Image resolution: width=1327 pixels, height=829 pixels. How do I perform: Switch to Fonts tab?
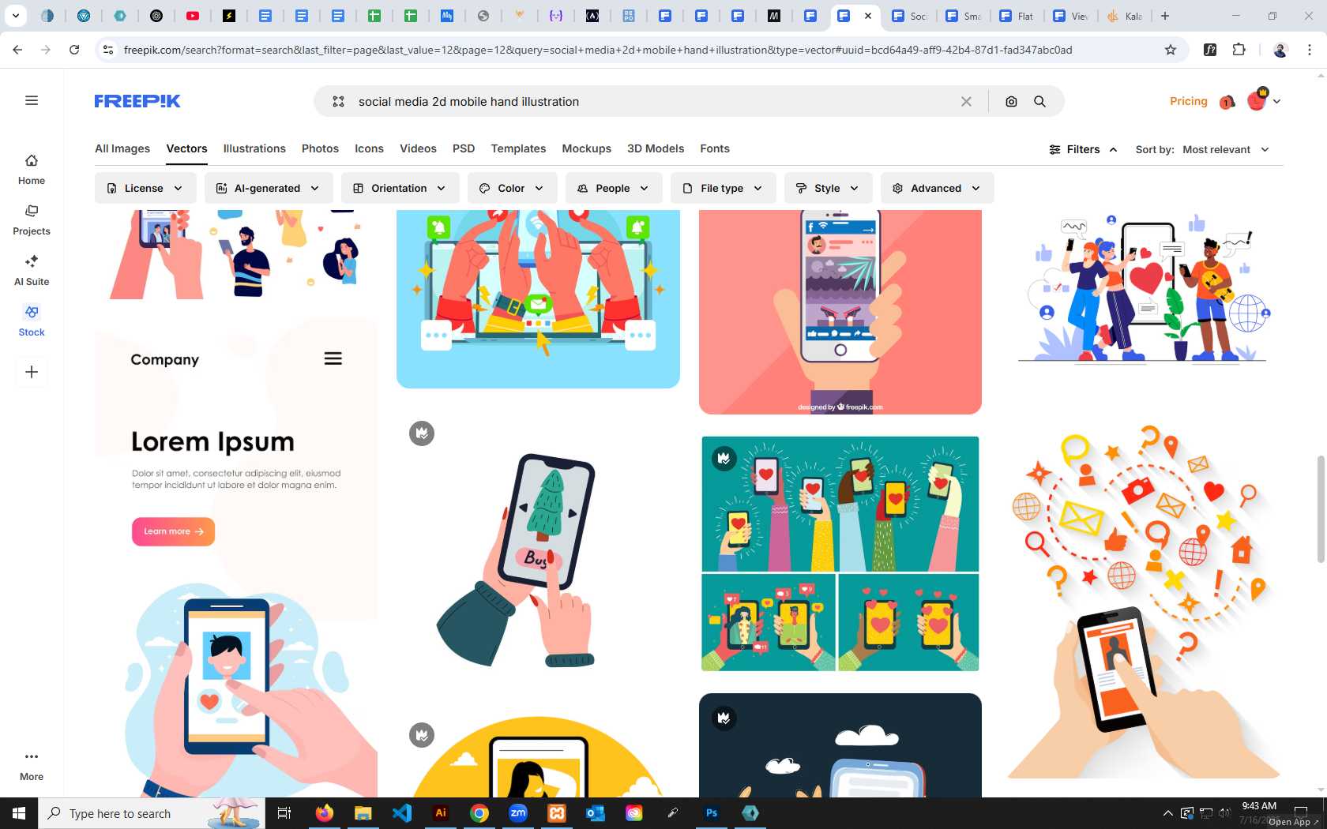pos(715,148)
